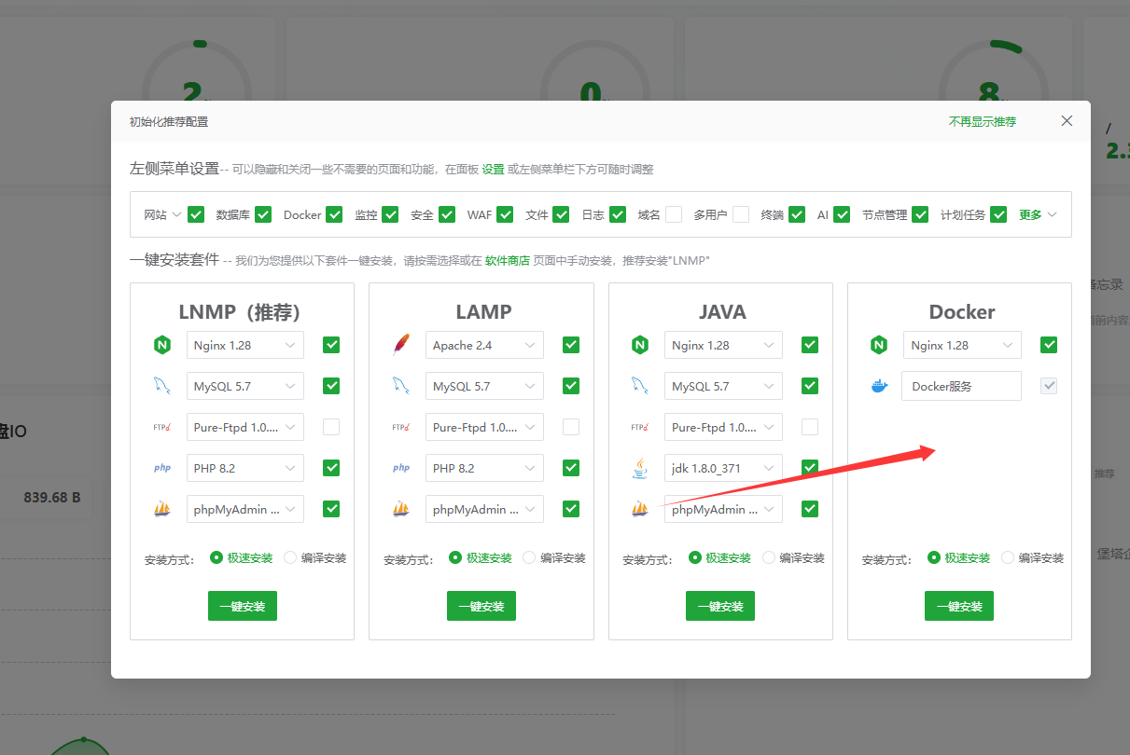Click the phpMyAdmin sailboat icon in JAVA card
1130x755 pixels.
coord(640,509)
